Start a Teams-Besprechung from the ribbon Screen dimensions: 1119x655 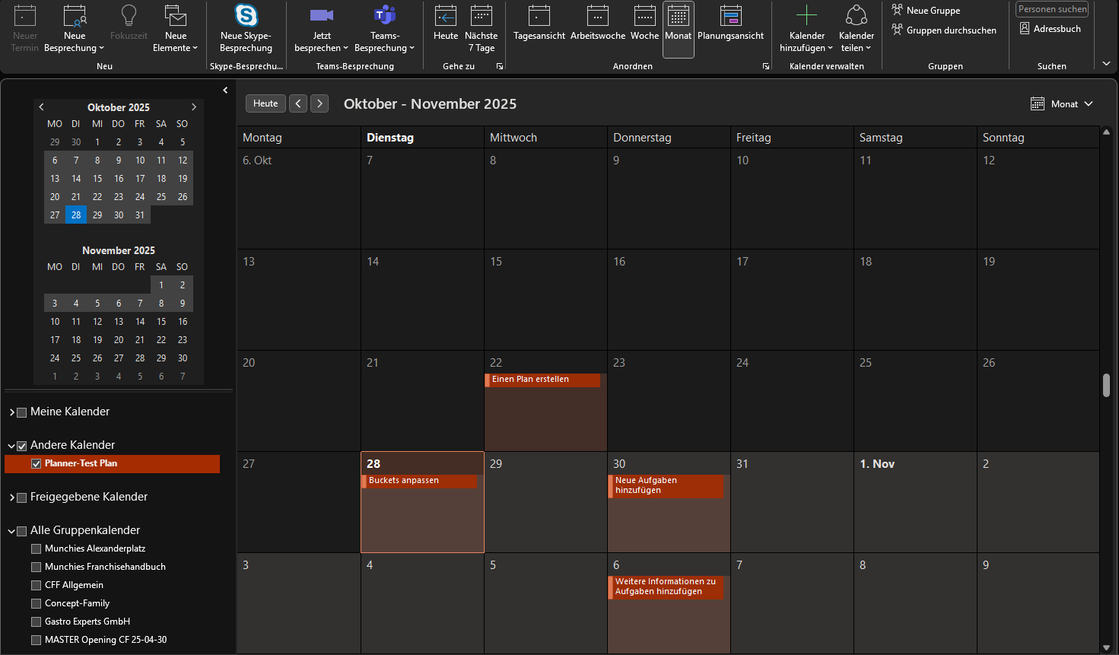point(384,16)
